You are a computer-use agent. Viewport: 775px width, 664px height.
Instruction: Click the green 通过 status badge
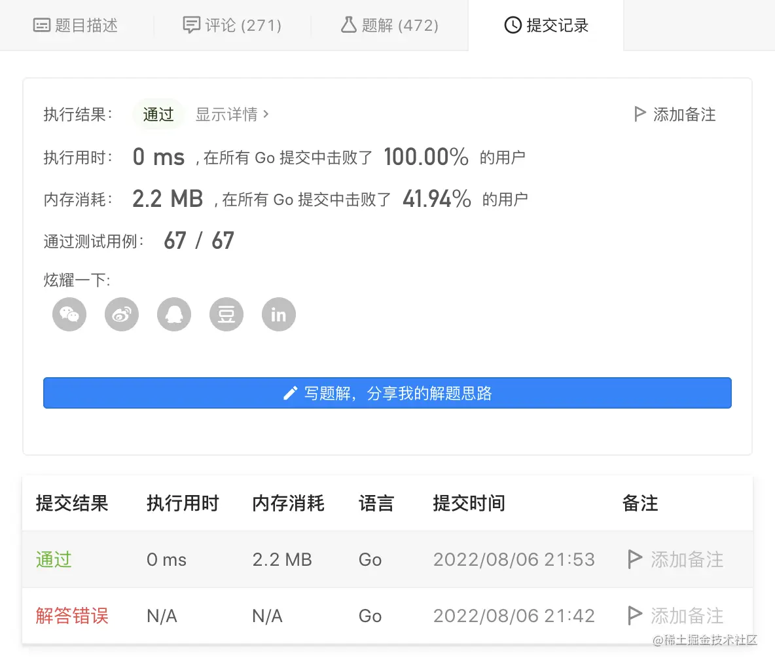[x=158, y=114]
